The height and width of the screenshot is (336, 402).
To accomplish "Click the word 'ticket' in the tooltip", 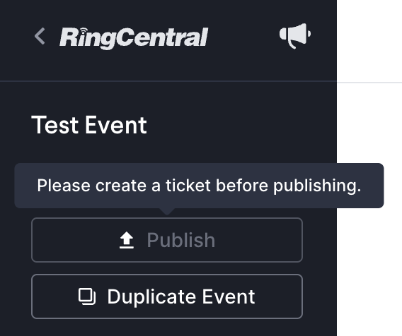I will (188, 186).
